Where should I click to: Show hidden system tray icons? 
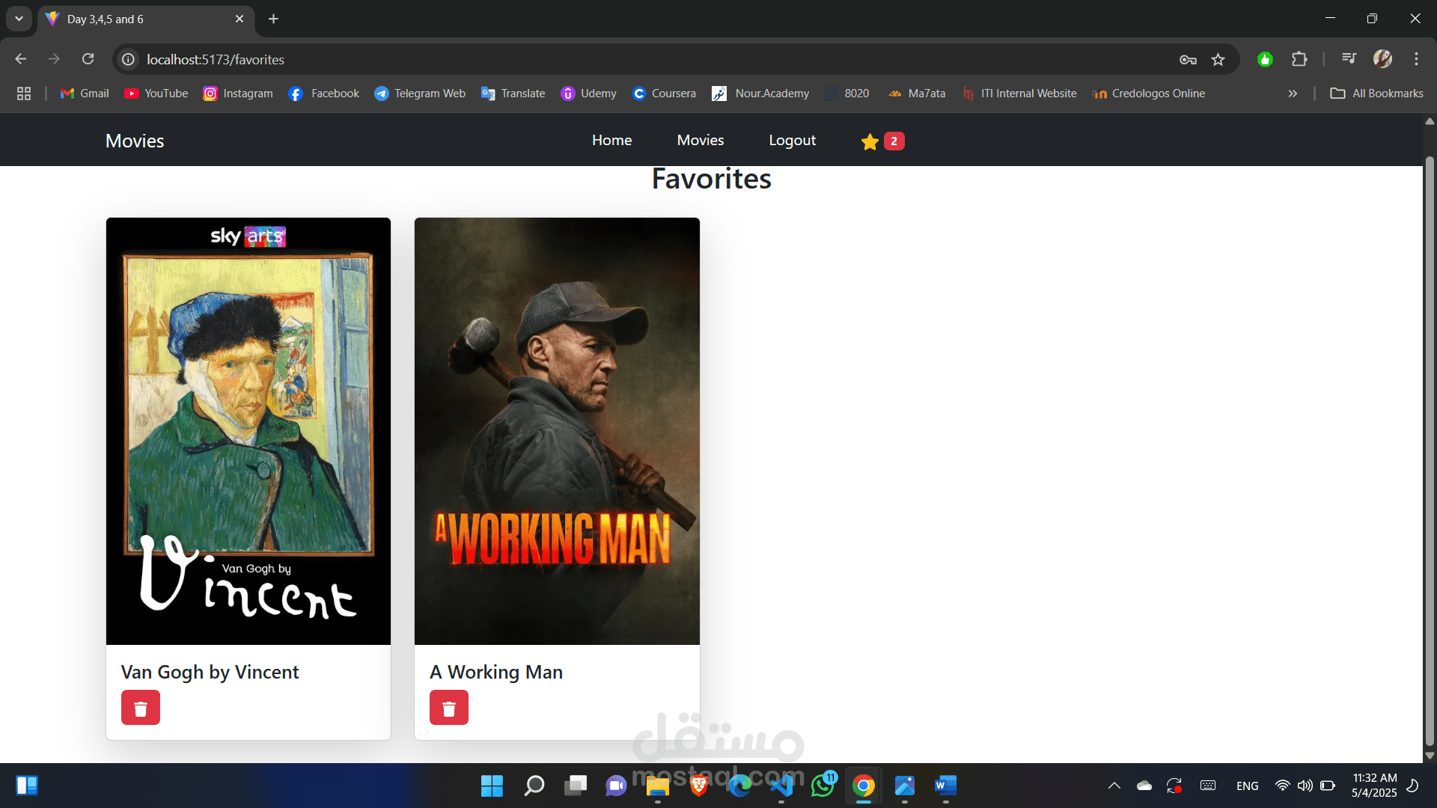(x=1114, y=786)
